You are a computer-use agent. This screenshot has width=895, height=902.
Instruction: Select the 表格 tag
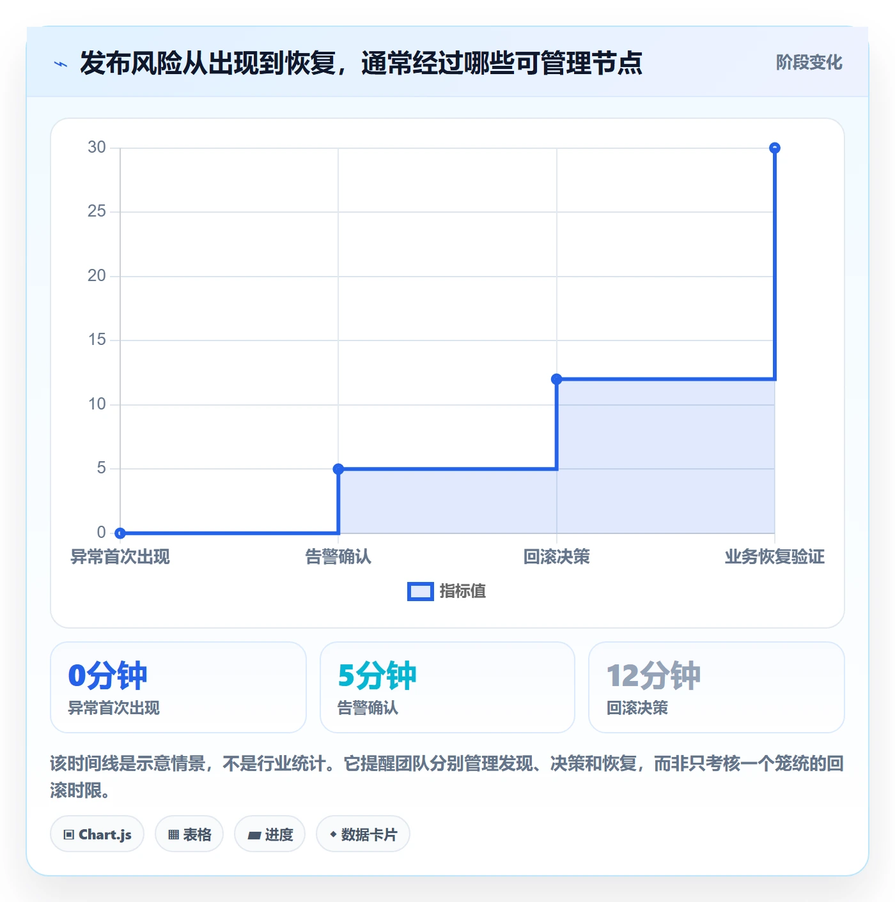coord(189,834)
